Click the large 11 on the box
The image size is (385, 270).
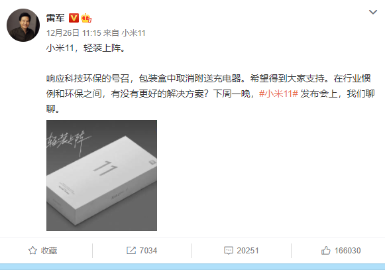click(105, 168)
